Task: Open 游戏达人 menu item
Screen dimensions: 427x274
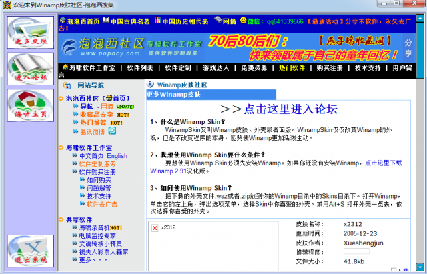Action: pos(216,68)
